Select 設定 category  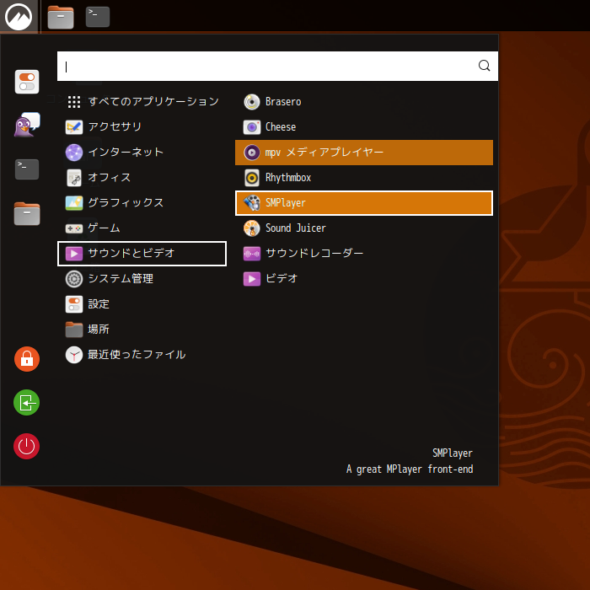point(142,304)
